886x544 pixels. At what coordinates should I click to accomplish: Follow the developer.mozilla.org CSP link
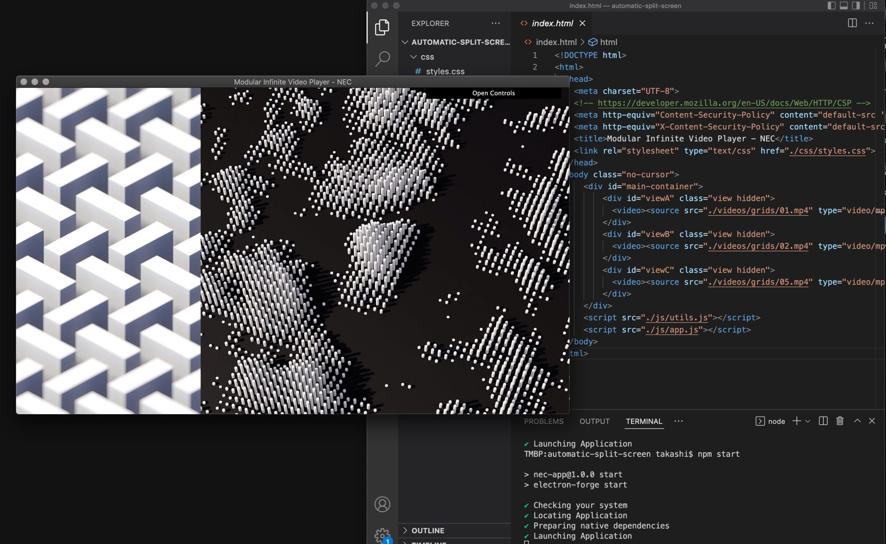tap(724, 103)
